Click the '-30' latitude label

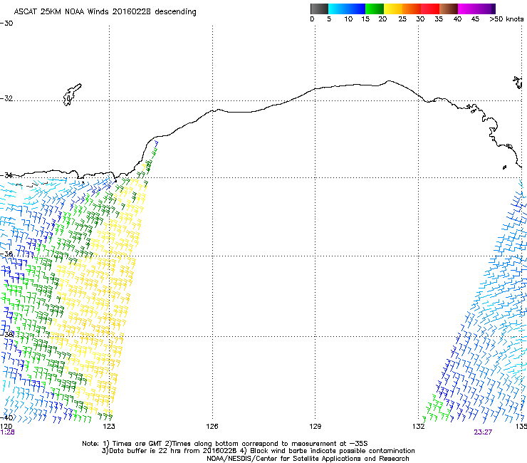[x=6, y=24]
